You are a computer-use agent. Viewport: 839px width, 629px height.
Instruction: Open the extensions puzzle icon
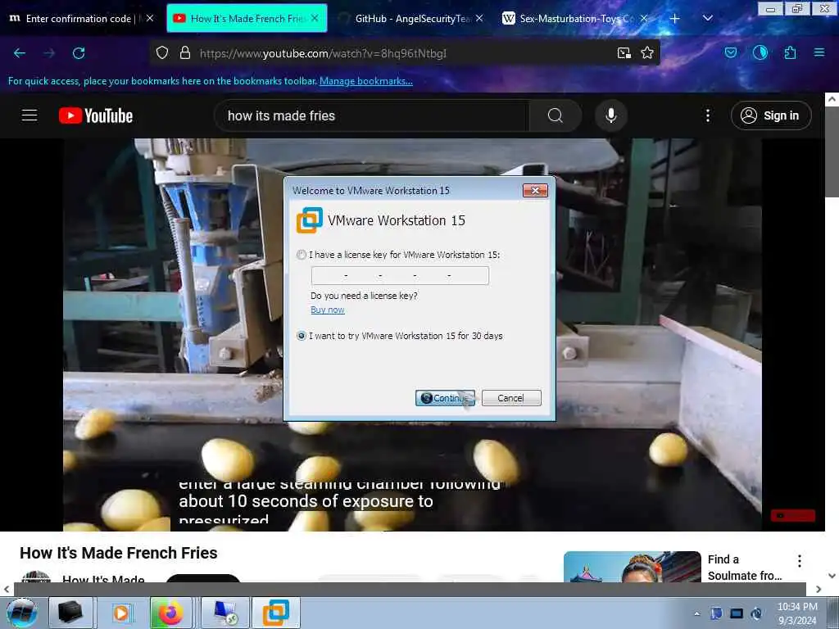click(x=790, y=53)
